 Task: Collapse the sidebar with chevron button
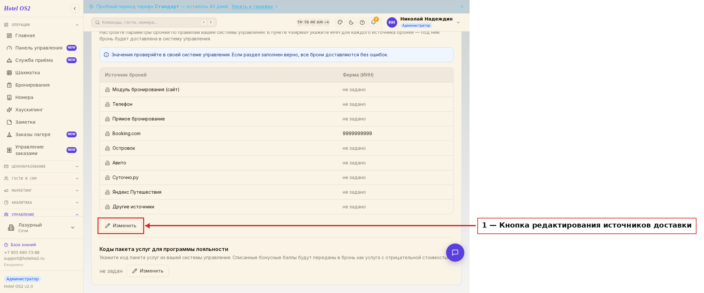pyautogui.click(x=75, y=8)
